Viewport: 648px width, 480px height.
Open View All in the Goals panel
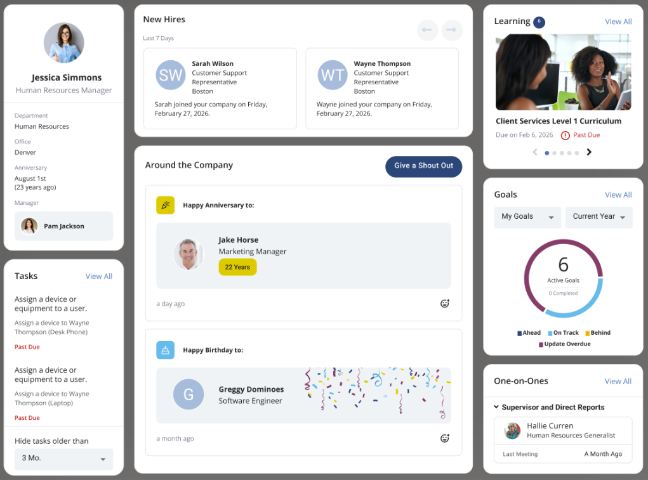click(618, 195)
